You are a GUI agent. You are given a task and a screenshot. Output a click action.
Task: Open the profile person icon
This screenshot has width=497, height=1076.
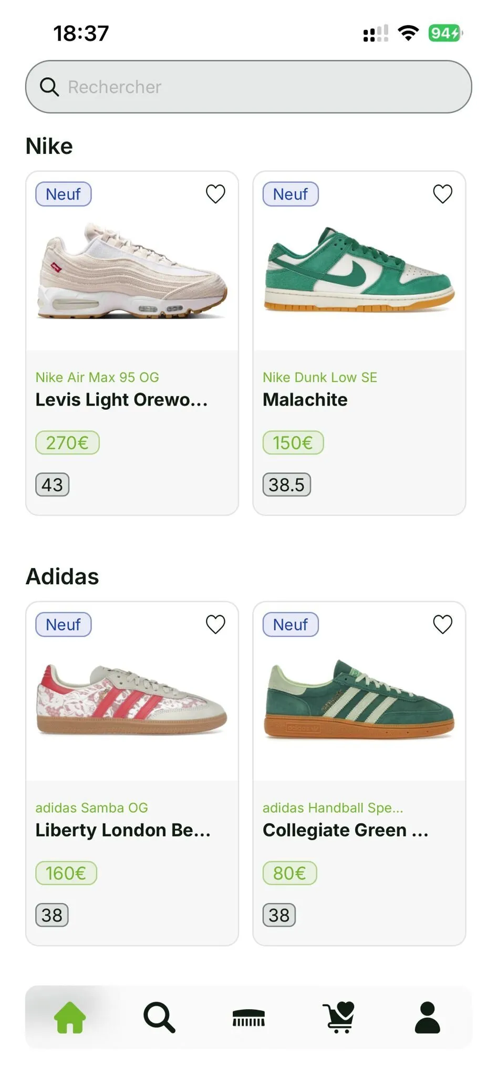pos(428,1017)
